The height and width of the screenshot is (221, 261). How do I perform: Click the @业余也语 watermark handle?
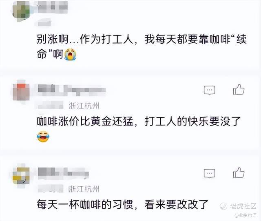[x=246, y=215]
